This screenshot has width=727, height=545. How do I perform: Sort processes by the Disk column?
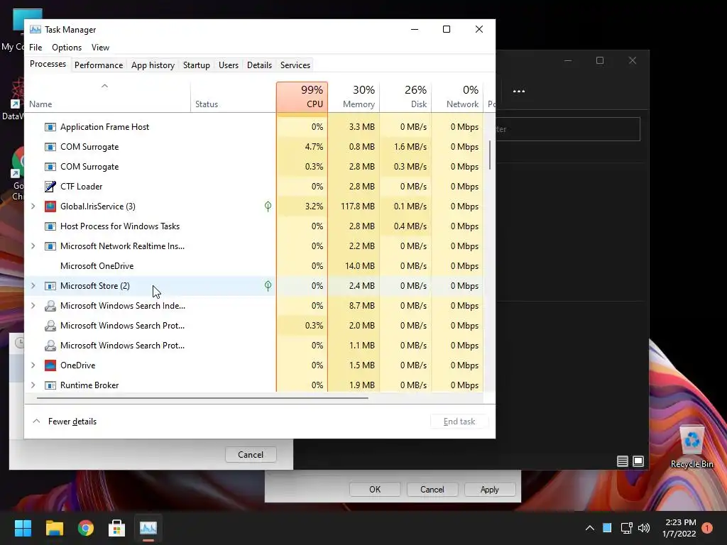tap(405, 97)
